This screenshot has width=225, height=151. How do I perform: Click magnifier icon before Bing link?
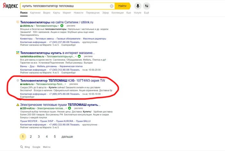(x=22, y=147)
